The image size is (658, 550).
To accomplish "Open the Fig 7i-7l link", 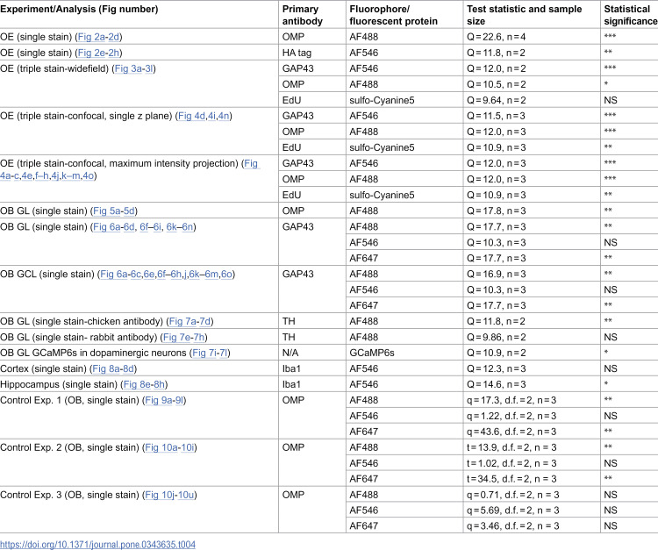I will pos(210,353).
